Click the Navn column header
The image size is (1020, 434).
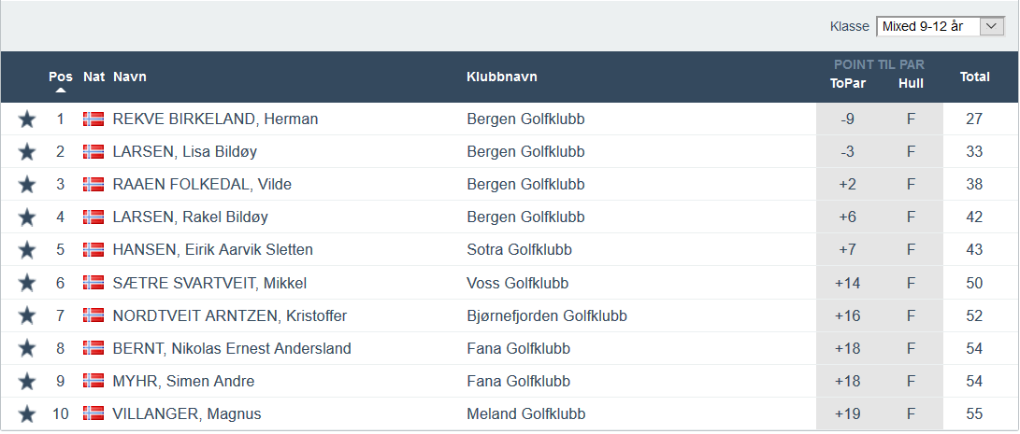pos(130,77)
